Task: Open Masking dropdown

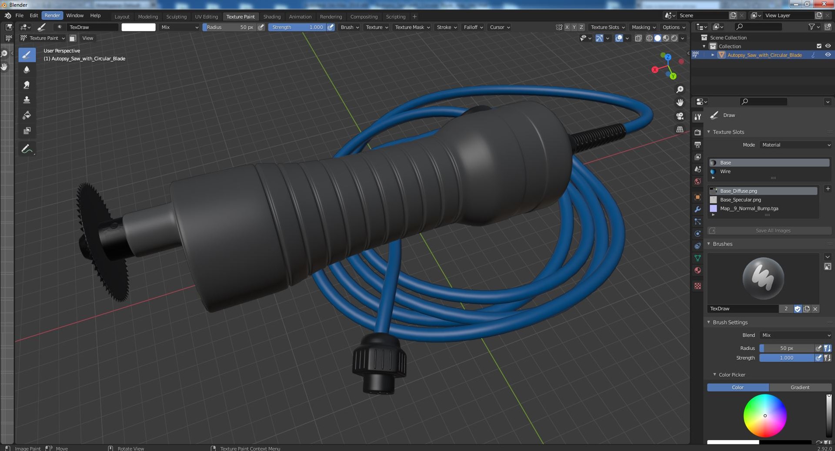Action: point(644,27)
